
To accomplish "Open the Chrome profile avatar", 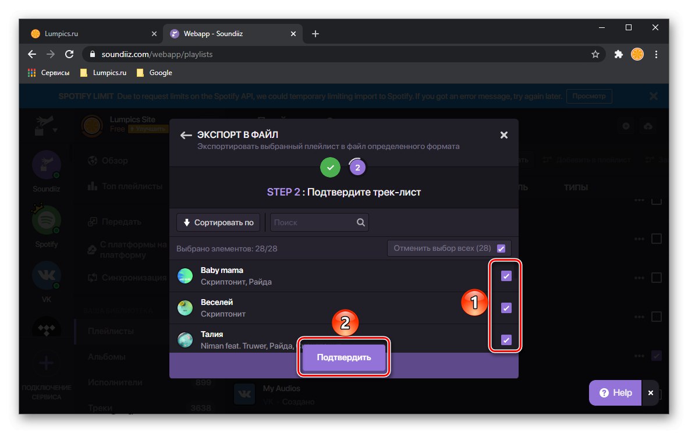I will point(637,54).
